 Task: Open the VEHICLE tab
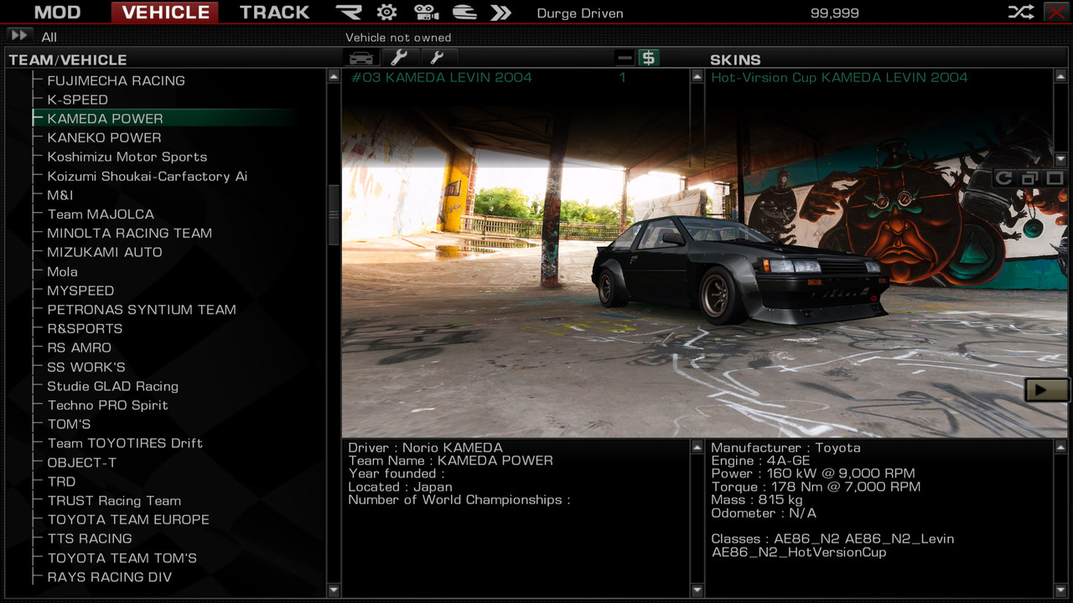[165, 12]
